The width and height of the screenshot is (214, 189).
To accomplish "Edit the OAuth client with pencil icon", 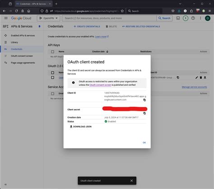I will (196, 77).
